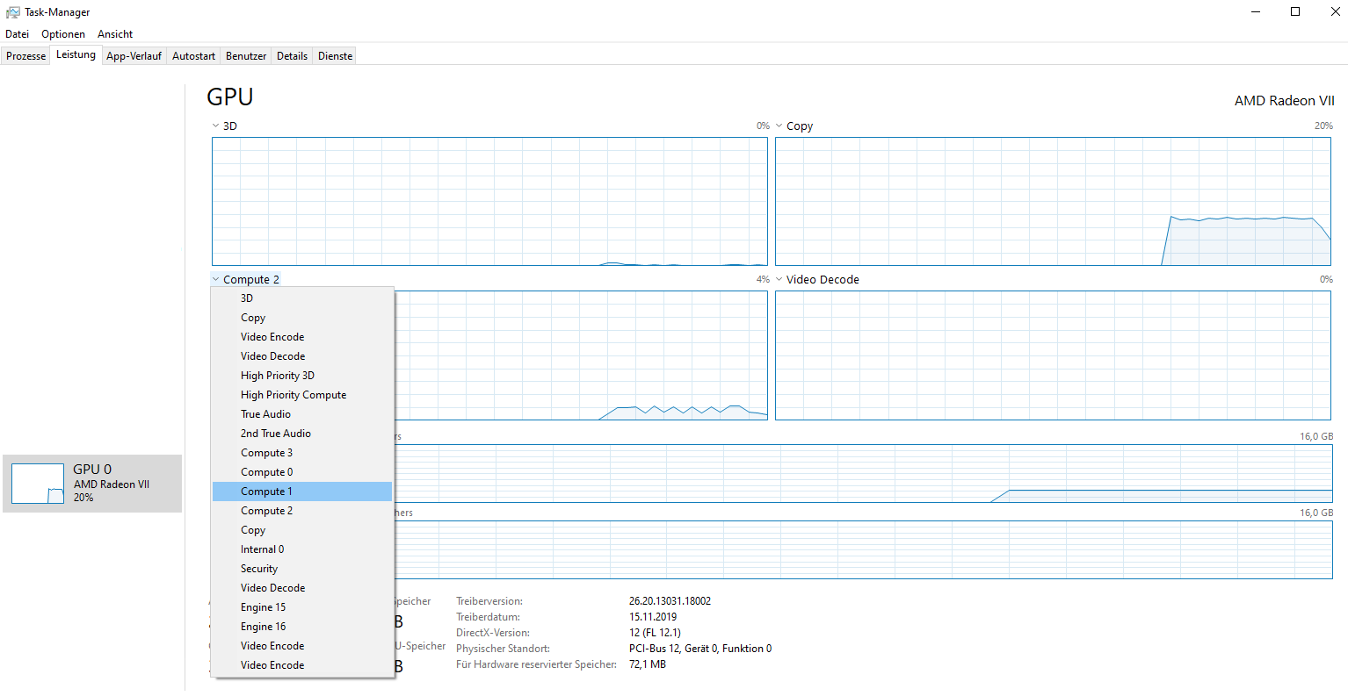Screen dimensions: 1348x696
Task: Open the Autostart tab
Action: (193, 55)
